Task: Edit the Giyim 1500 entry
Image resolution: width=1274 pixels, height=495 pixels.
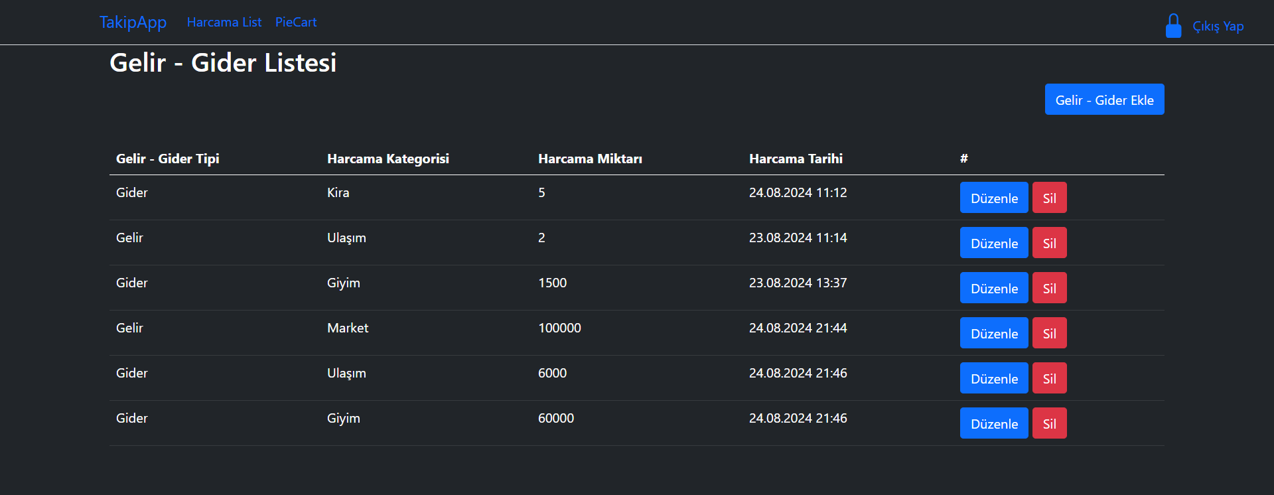Action: (x=993, y=288)
